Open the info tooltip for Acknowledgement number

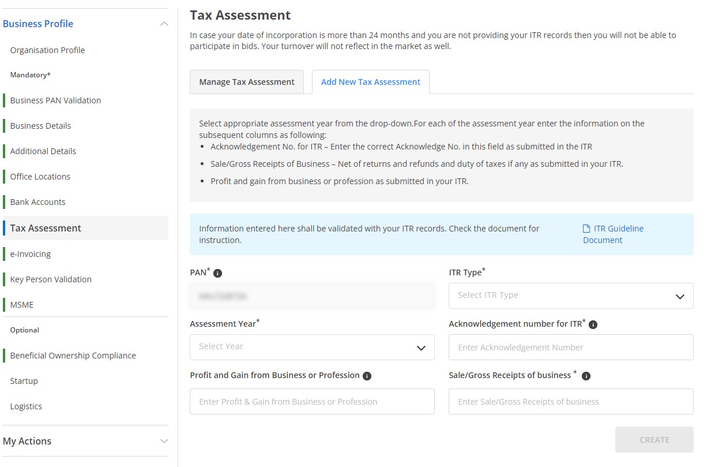[593, 324]
